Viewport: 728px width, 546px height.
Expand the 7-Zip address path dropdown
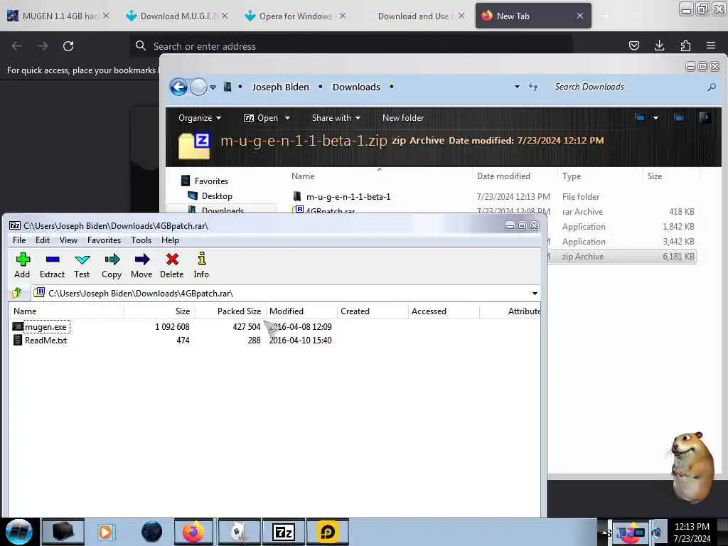pyautogui.click(x=535, y=294)
